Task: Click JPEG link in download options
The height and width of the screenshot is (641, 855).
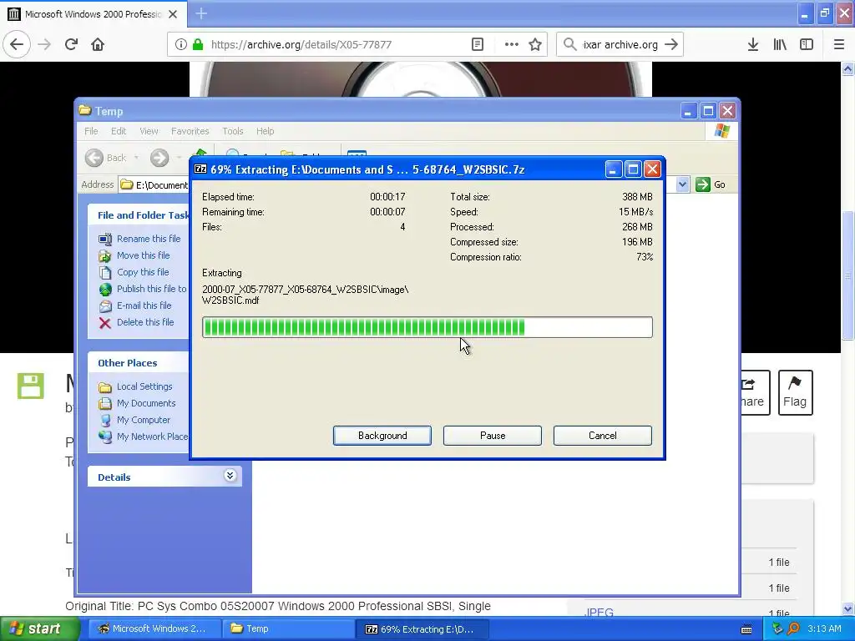Action: (599, 613)
